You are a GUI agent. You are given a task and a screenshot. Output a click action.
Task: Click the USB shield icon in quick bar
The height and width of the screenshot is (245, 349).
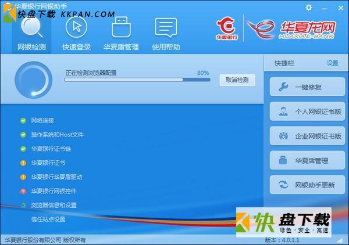pyautogui.click(x=283, y=160)
